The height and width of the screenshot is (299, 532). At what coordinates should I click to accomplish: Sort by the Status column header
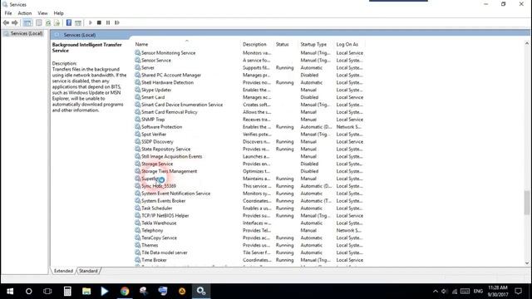pyautogui.click(x=283, y=44)
